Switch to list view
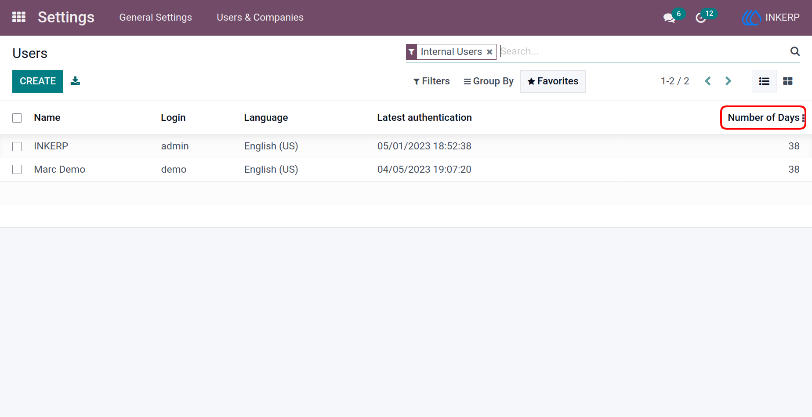The image size is (812, 417). pos(764,81)
